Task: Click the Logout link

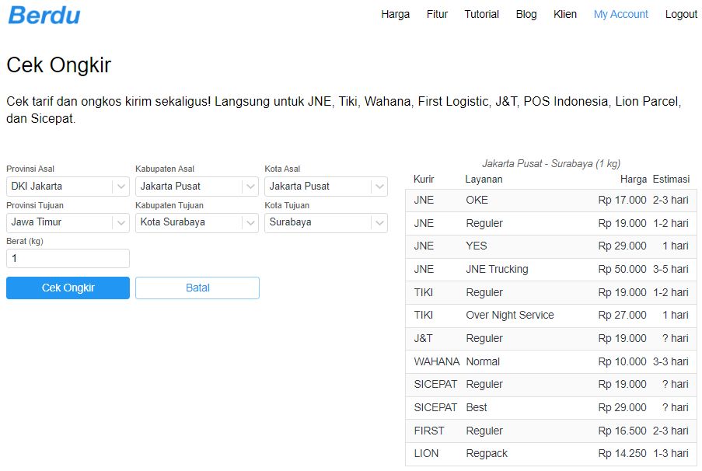Action: (x=681, y=14)
